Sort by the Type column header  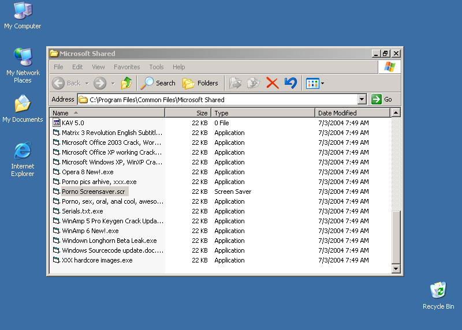263,112
